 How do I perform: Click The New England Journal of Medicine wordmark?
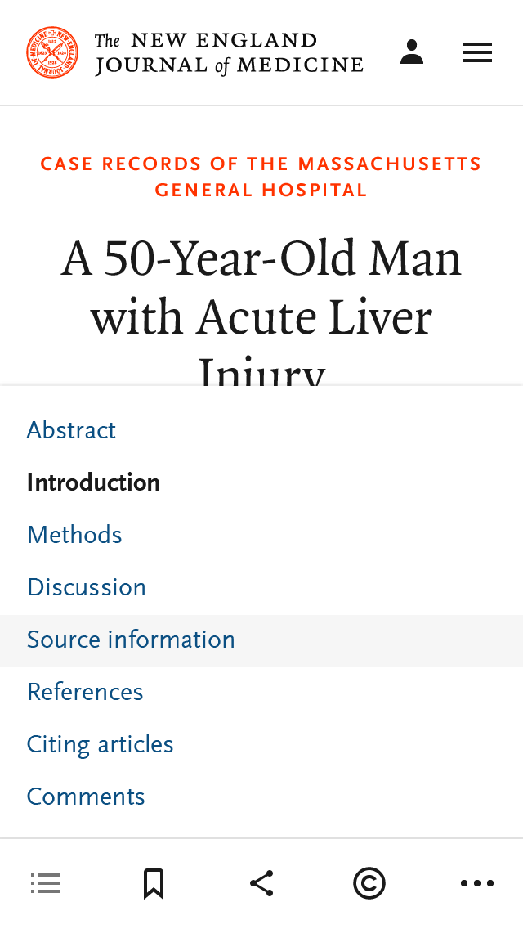point(229,53)
